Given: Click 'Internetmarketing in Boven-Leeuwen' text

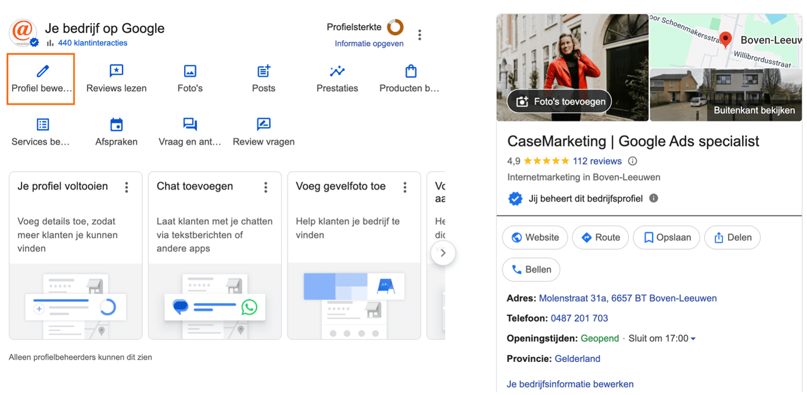Looking at the screenshot, I should [583, 177].
